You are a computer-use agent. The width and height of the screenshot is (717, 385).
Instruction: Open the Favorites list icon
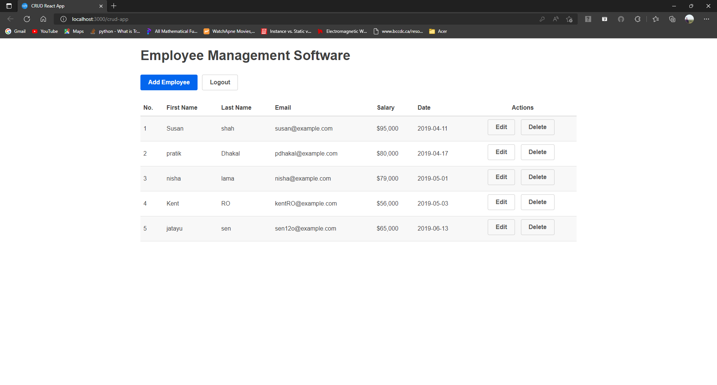click(x=656, y=19)
